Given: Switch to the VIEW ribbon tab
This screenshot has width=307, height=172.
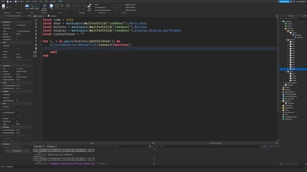Looking at the screenshot, I should (x=47, y=1).
